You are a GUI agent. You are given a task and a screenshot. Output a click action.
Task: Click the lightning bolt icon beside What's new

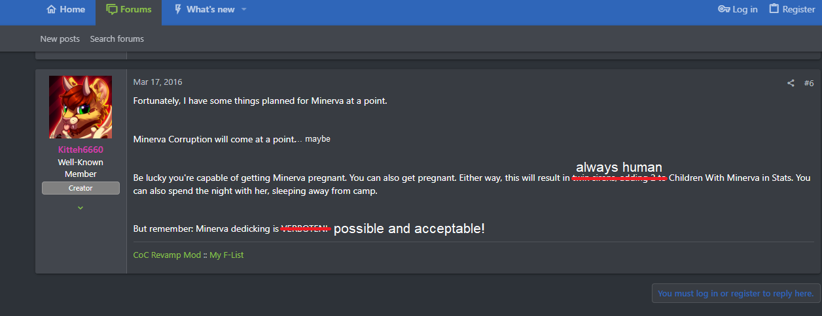pos(177,10)
